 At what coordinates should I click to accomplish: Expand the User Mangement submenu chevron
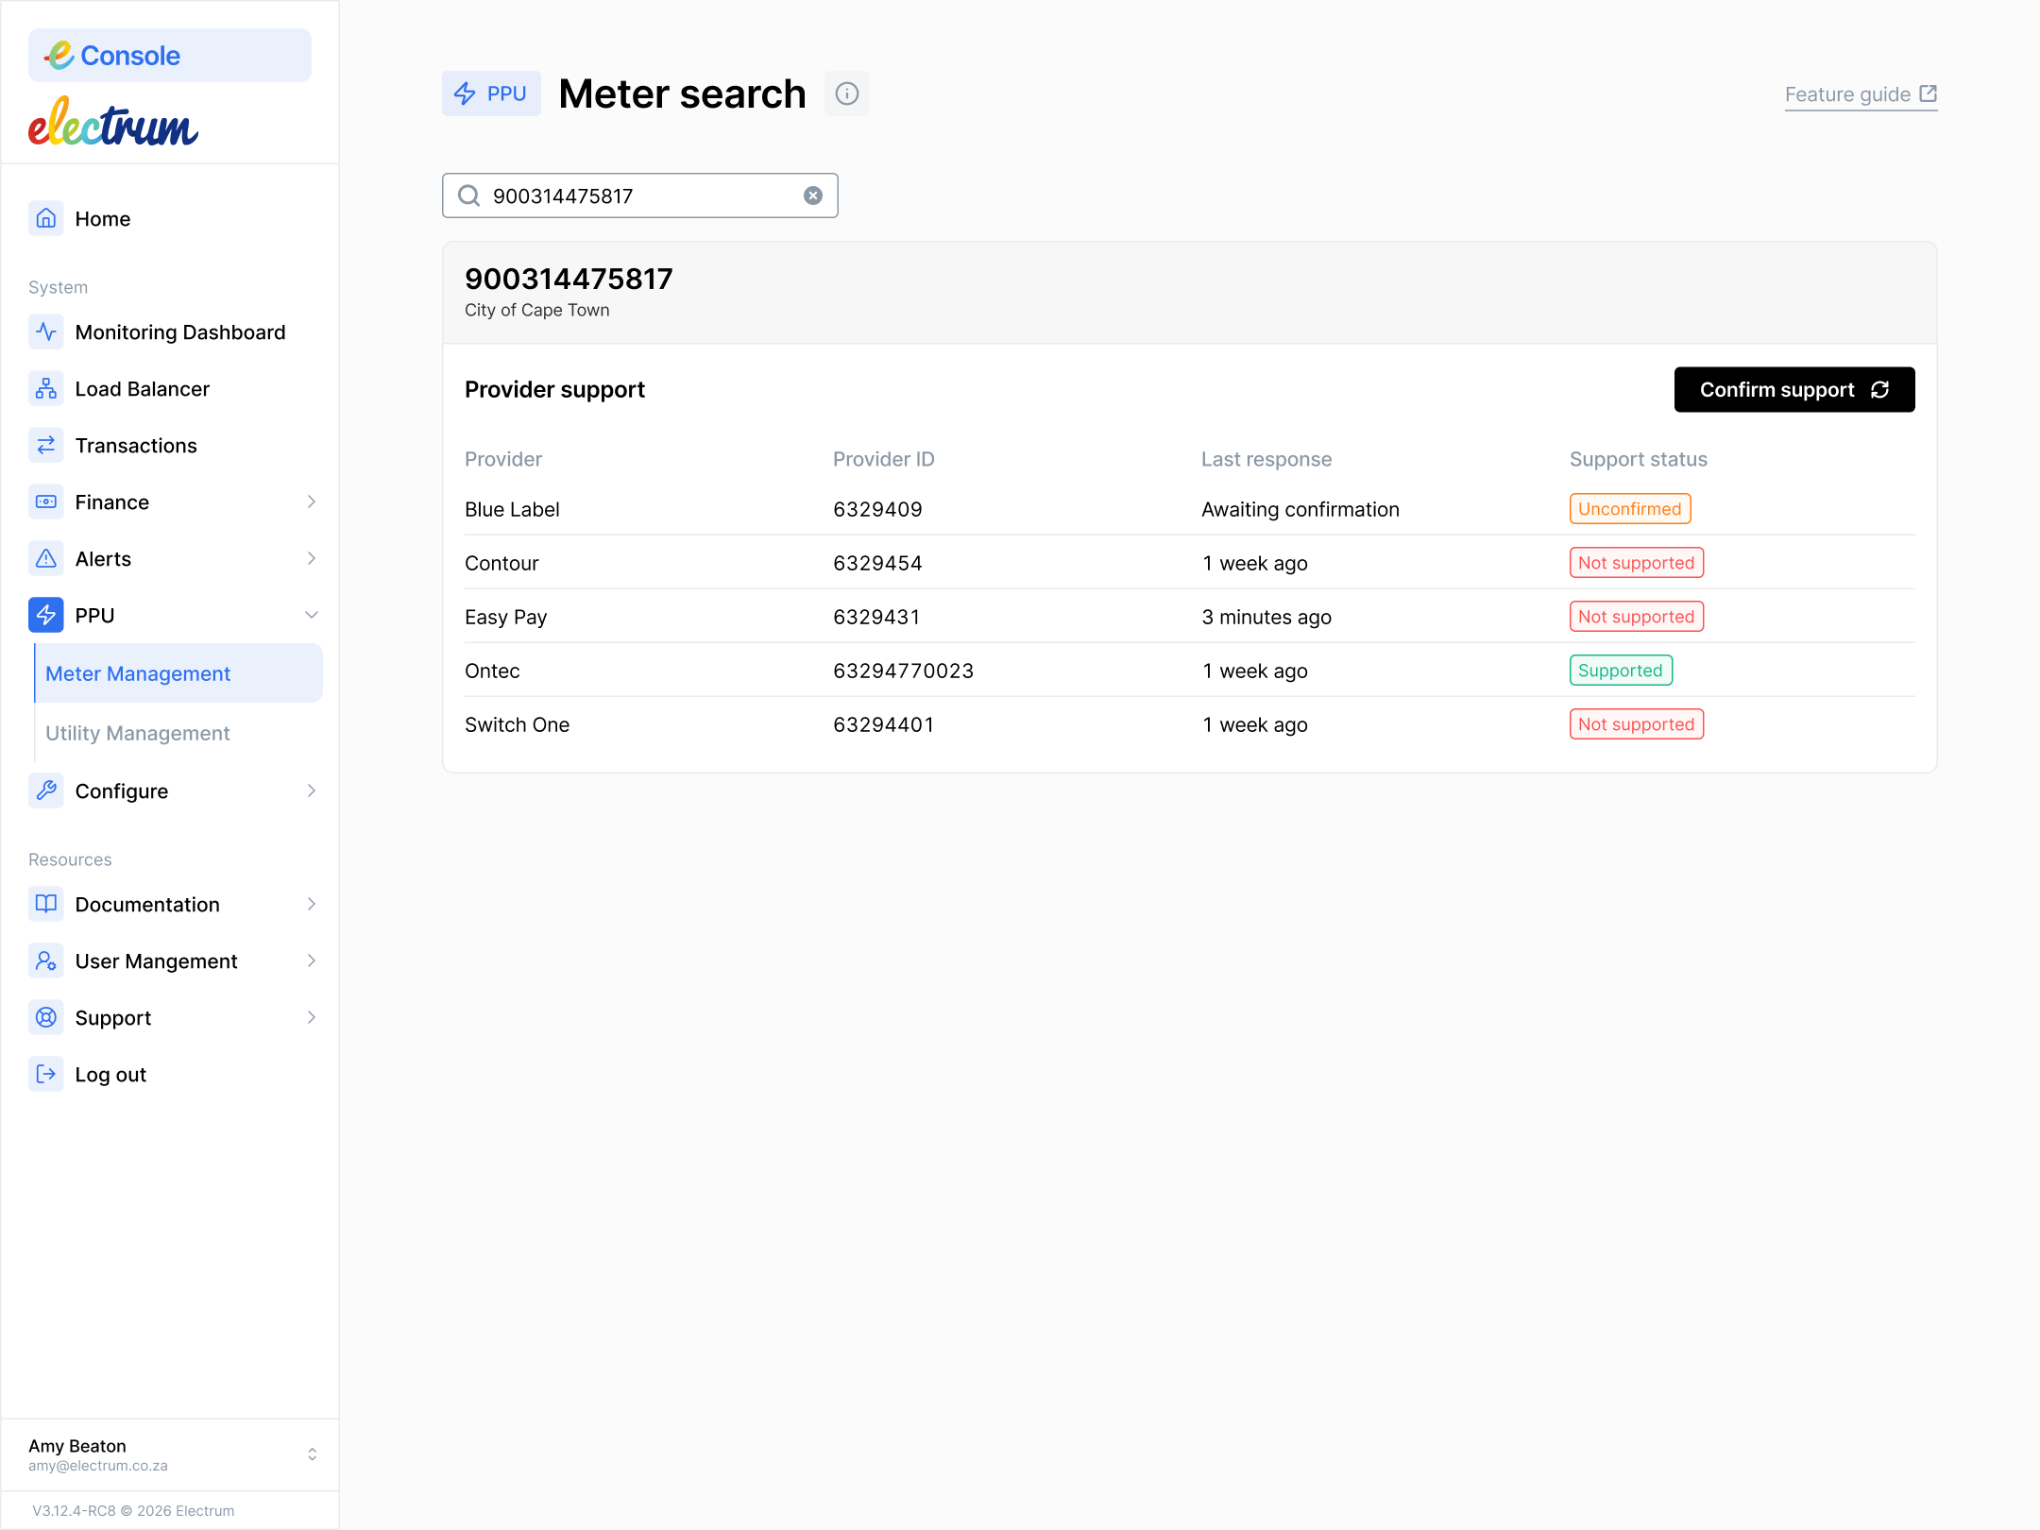click(312, 960)
